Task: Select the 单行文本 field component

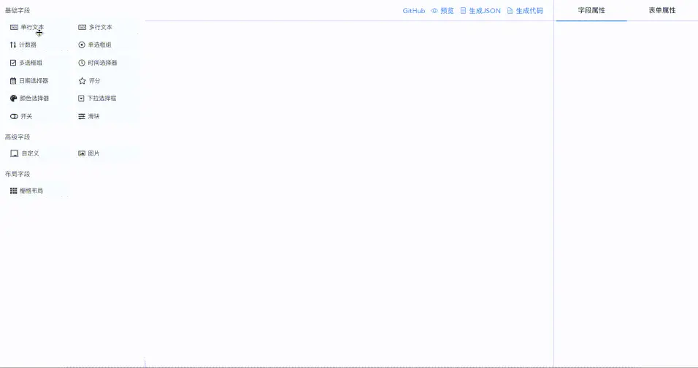Action: click(37, 27)
